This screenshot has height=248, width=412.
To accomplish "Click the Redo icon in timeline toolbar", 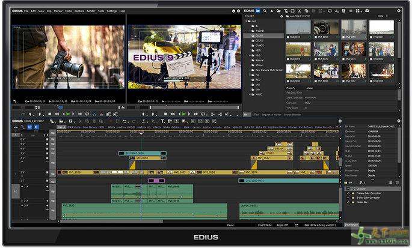I will (134, 121).
